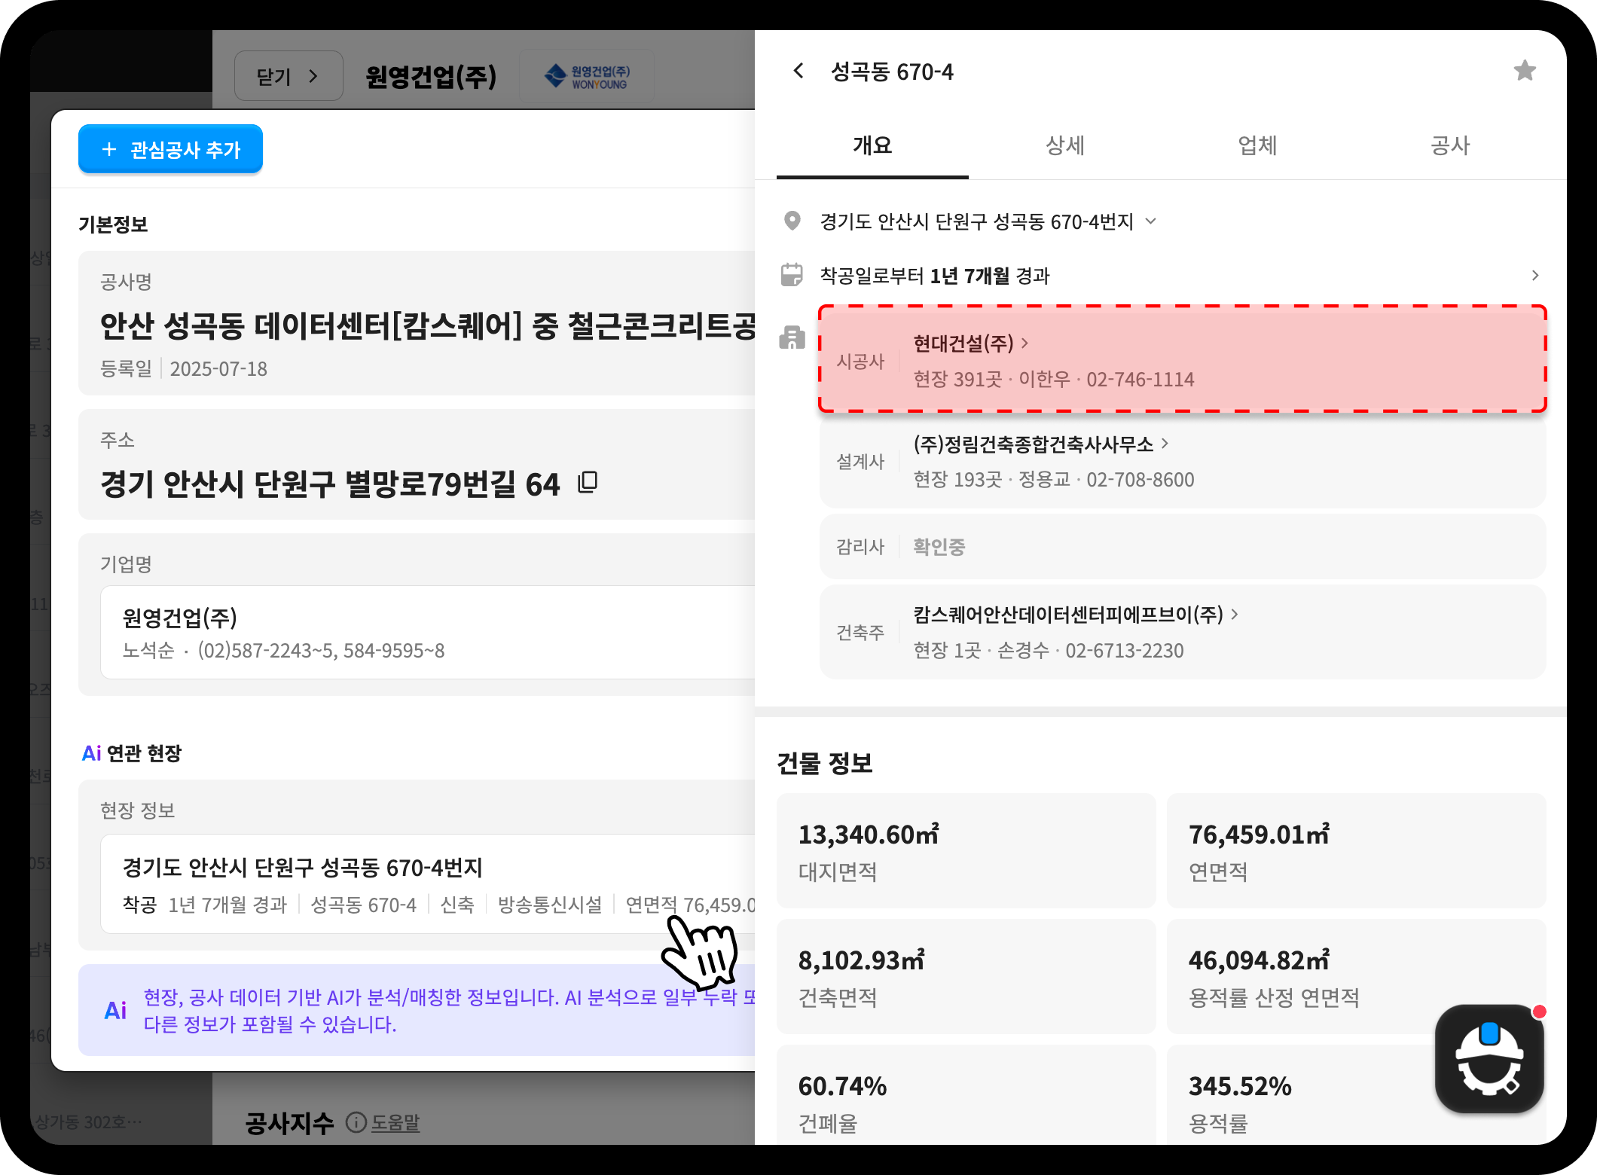The width and height of the screenshot is (1597, 1175).
Task: Click the 안산 성곡동 데이터센터 project name
Action: [x=428, y=326]
